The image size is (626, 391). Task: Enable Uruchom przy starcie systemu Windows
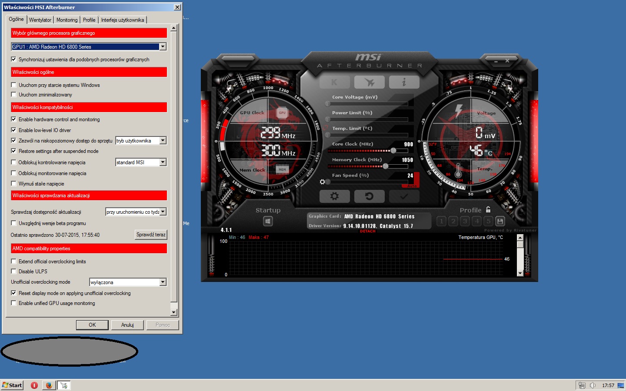click(x=13, y=85)
